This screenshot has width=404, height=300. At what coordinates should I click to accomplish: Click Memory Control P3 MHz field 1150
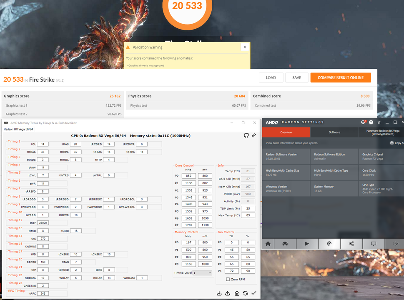tap(188, 264)
